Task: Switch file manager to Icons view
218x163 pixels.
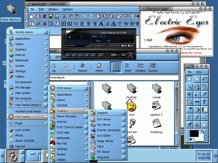Action: (116, 67)
